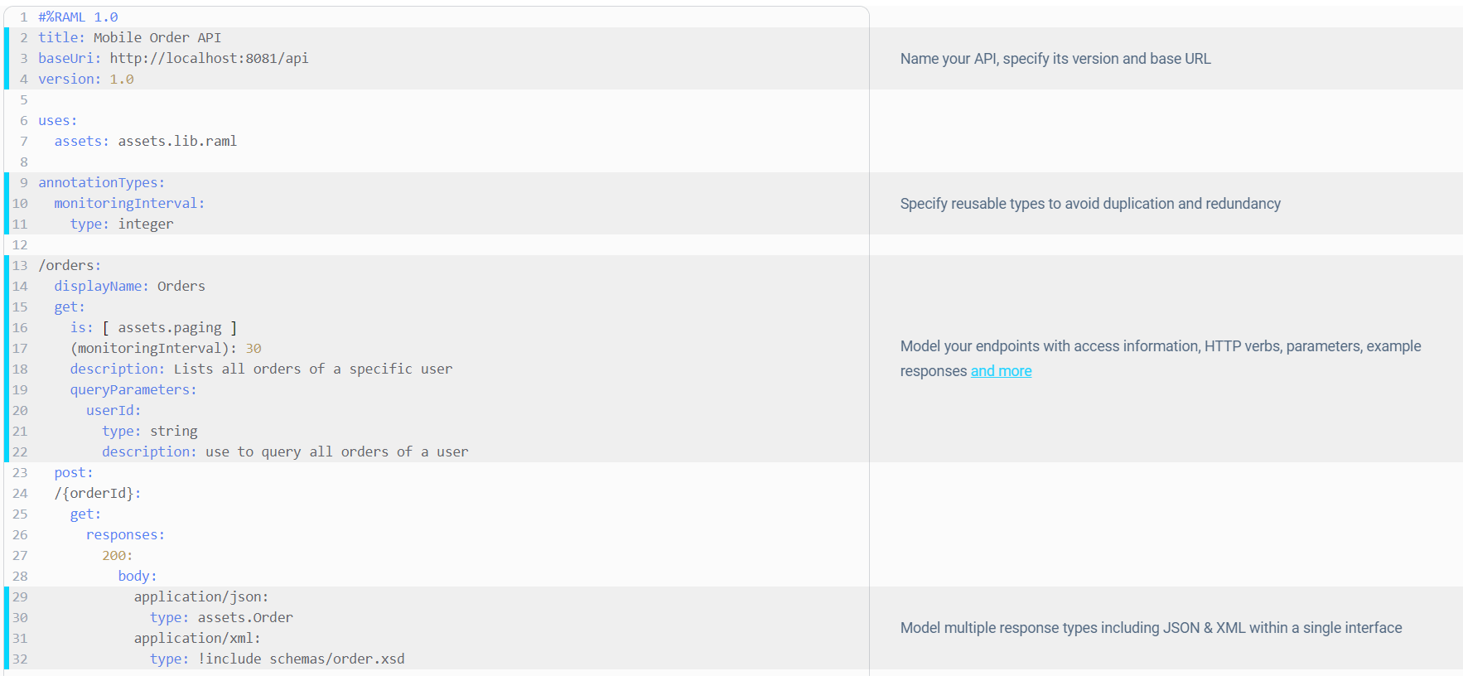
Task: Click the 'userId:' parameter line
Action: coord(113,411)
